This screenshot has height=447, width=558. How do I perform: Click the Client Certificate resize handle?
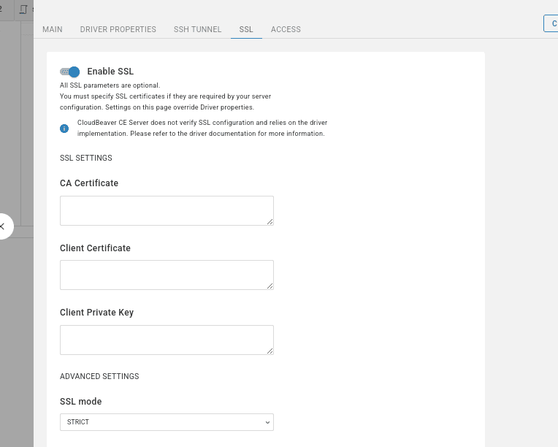(270, 286)
